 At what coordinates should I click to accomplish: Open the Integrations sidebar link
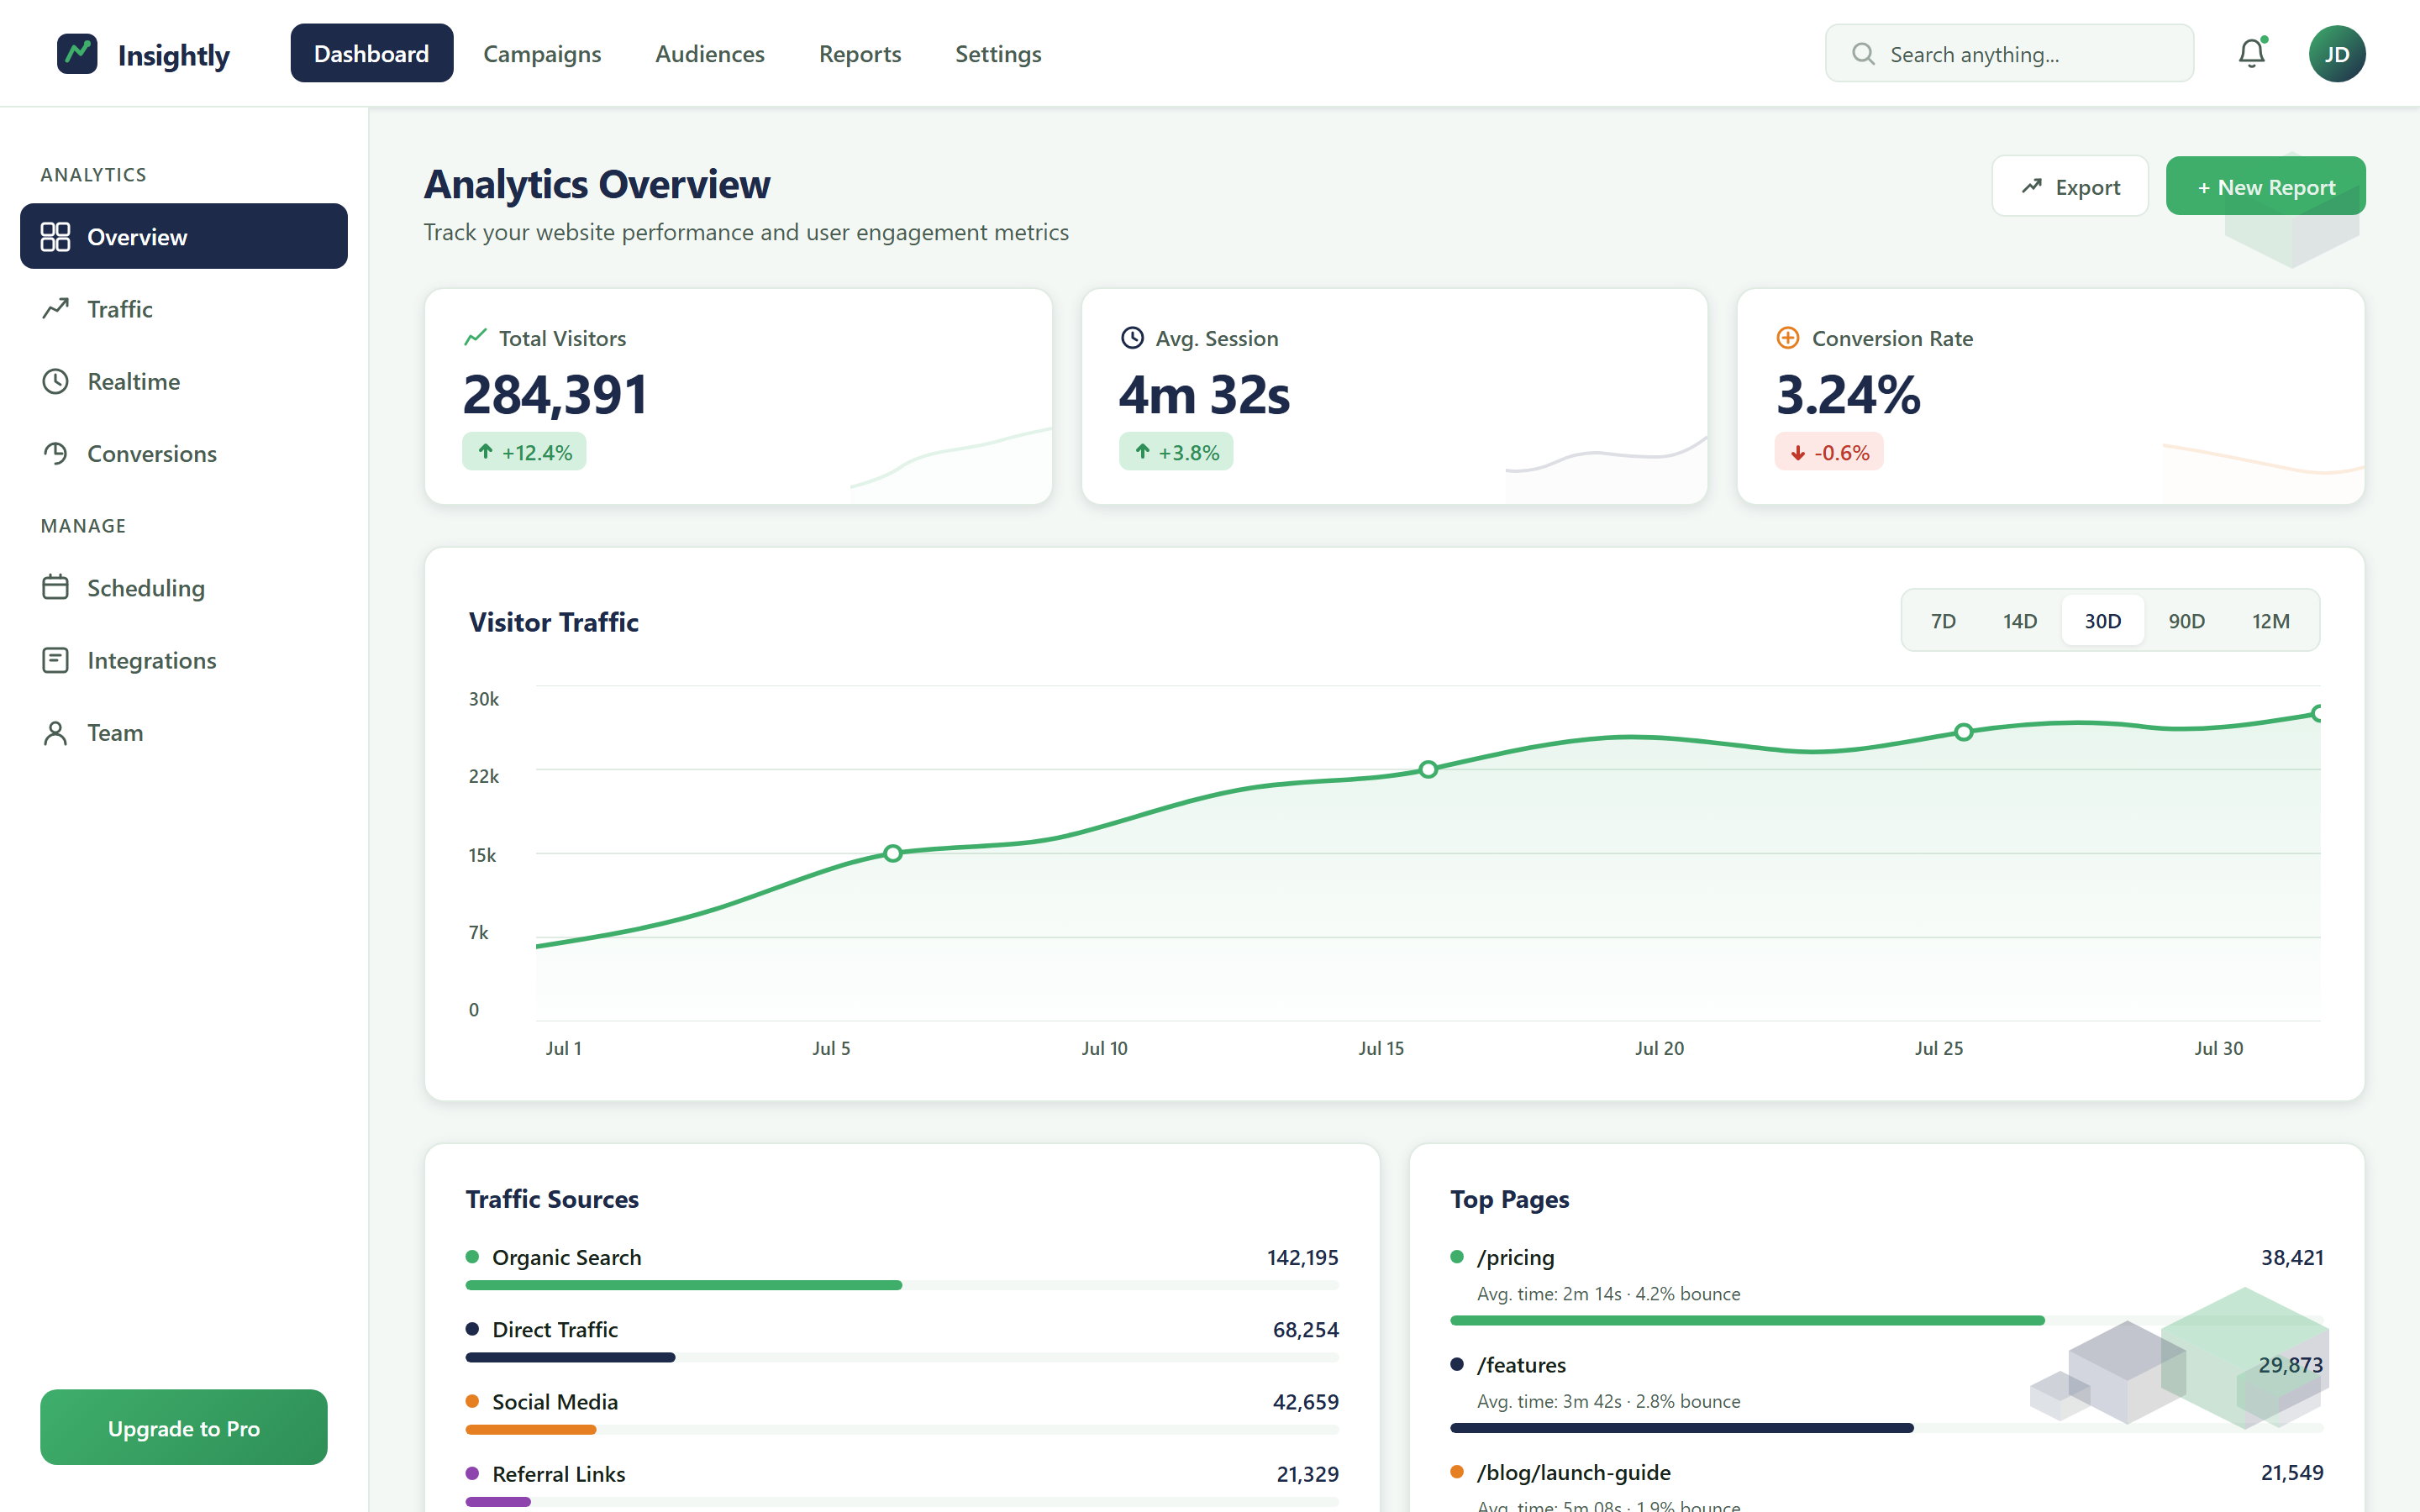pos(184,660)
